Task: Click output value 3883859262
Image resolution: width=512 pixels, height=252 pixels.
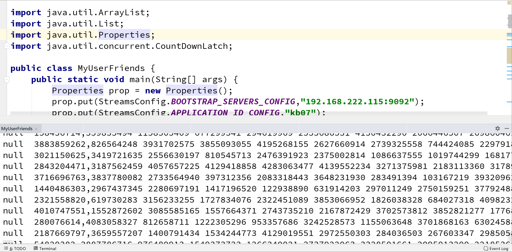Action: pyautogui.click(x=60, y=144)
